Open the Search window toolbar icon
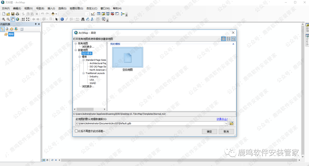 click(x=108, y=14)
